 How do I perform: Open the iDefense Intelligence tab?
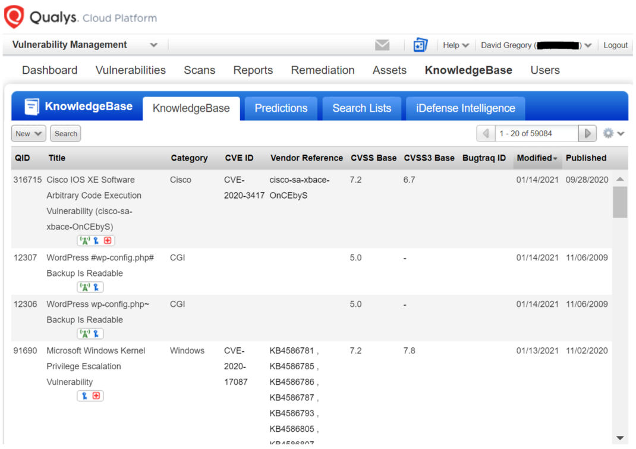pyautogui.click(x=465, y=108)
